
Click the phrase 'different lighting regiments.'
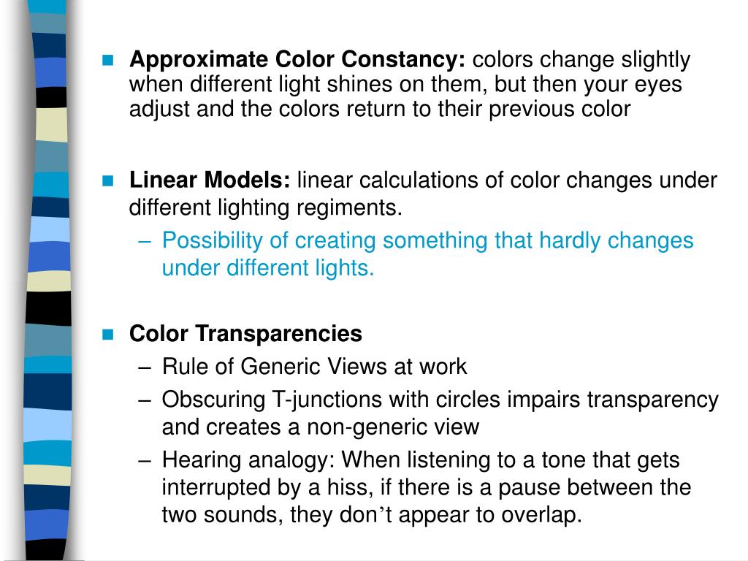(x=266, y=208)
